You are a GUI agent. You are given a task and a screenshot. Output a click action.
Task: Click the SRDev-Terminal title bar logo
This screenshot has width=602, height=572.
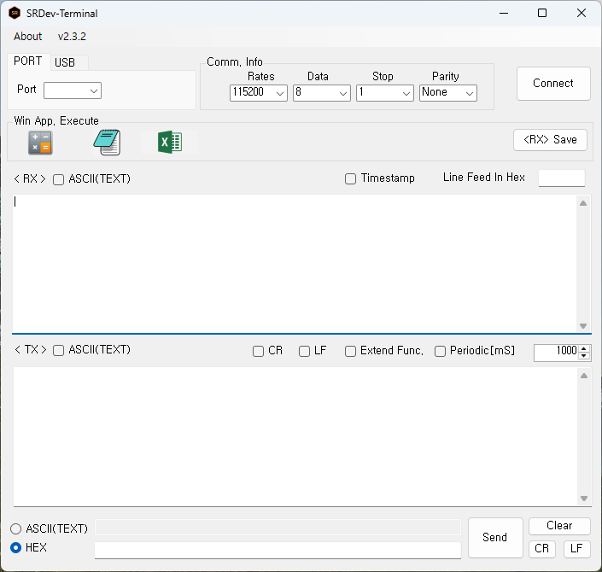tap(15, 13)
